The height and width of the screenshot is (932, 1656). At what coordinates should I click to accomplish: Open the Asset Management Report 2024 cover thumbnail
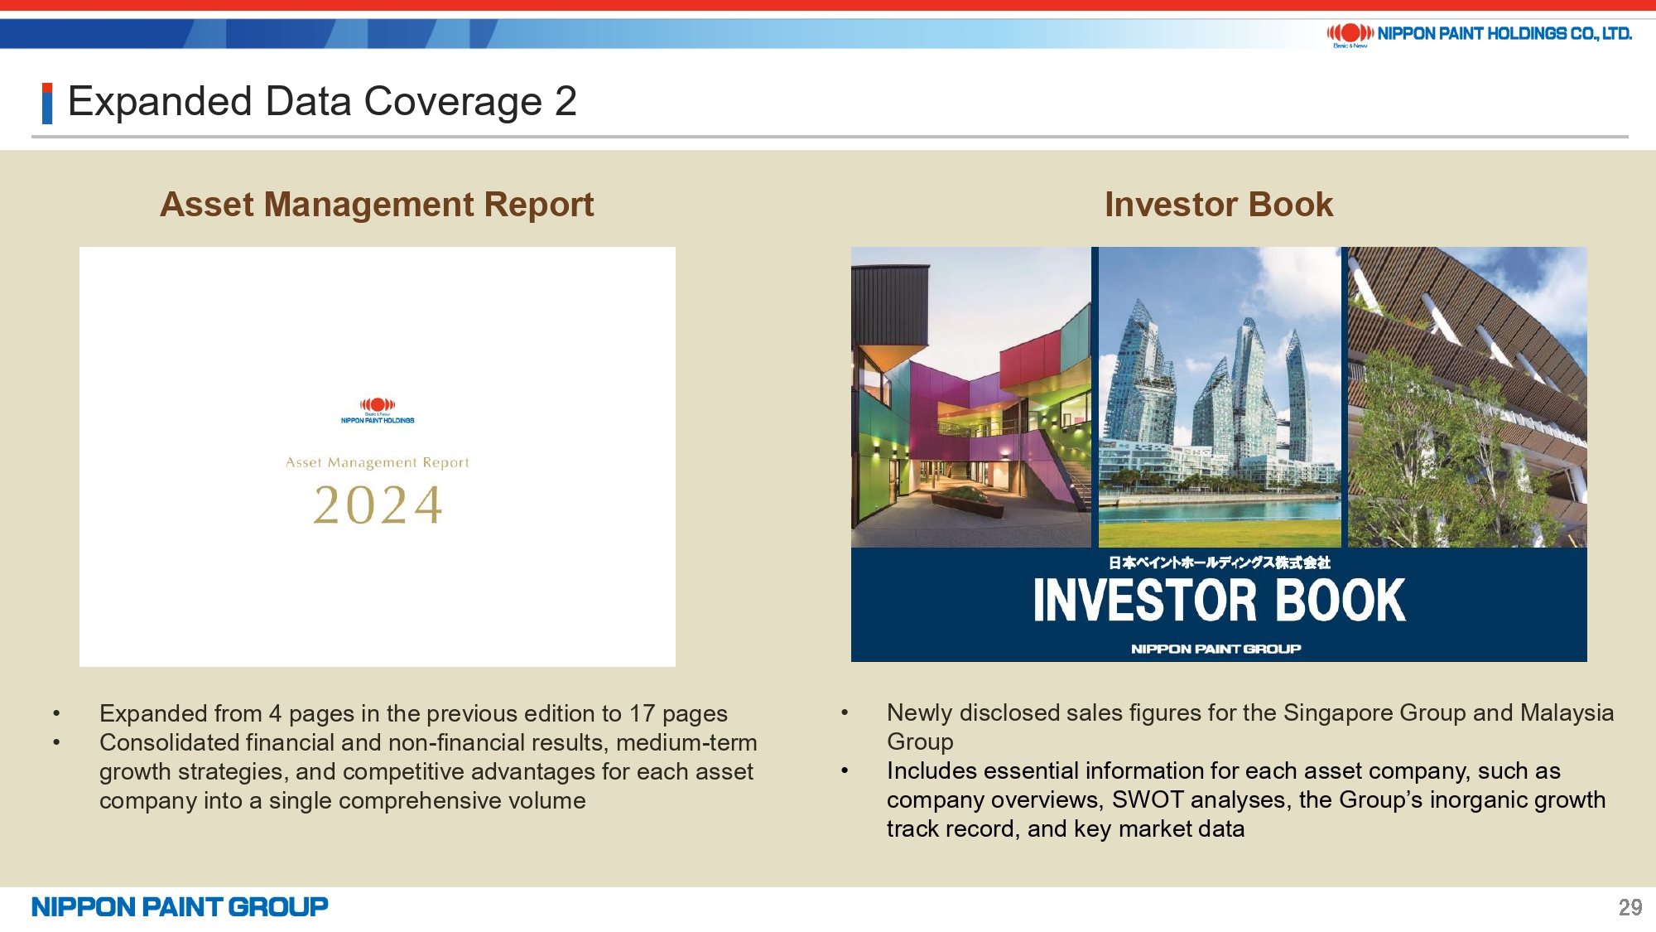(378, 456)
